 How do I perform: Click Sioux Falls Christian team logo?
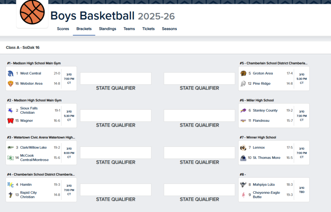pyautogui.click(x=10, y=111)
